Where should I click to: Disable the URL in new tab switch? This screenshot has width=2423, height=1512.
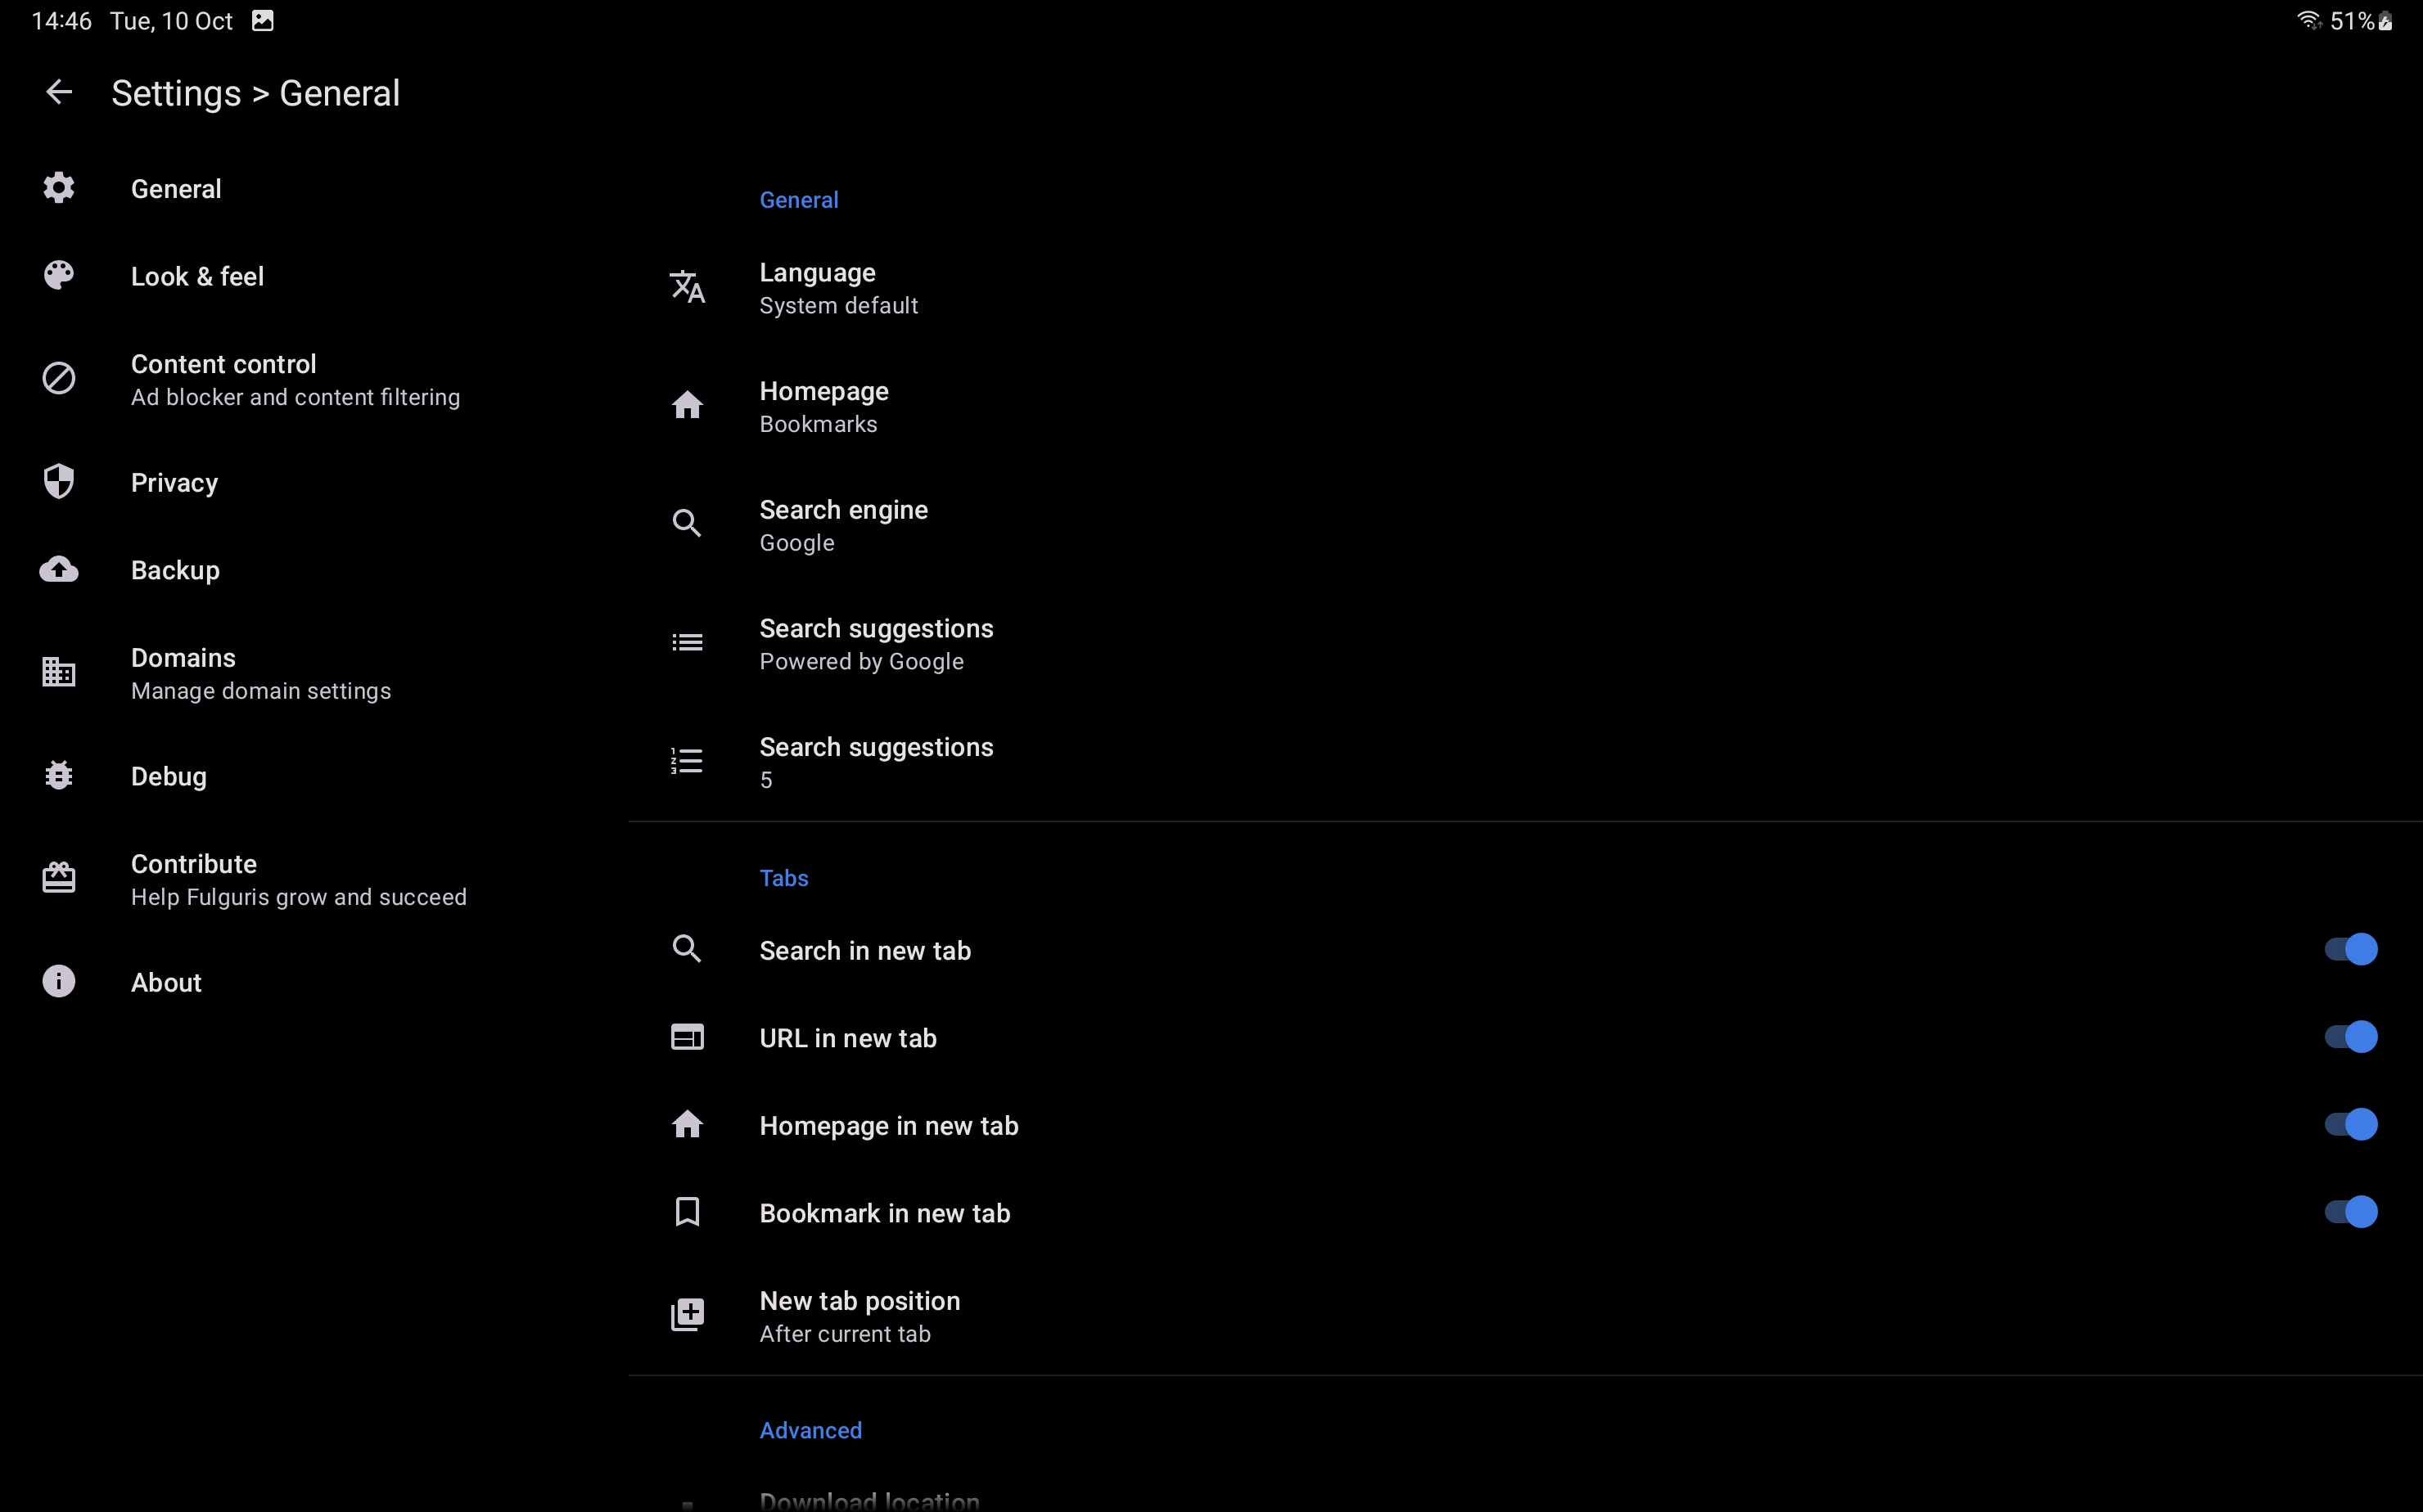point(2350,1037)
